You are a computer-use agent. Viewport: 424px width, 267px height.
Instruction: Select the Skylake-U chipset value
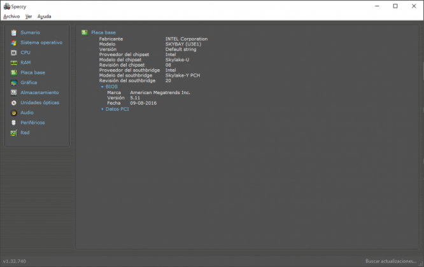click(x=177, y=60)
